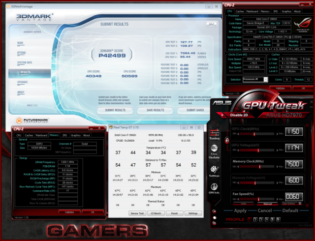The height and width of the screenshot is (241, 315).
Task: Click the CPU score value 50589
Action: pyautogui.click(x=129, y=76)
